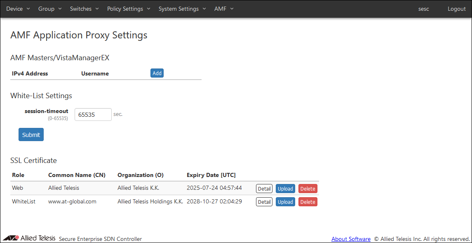The height and width of the screenshot is (243, 472).
Task: Open the About Software link
Action: coord(351,239)
